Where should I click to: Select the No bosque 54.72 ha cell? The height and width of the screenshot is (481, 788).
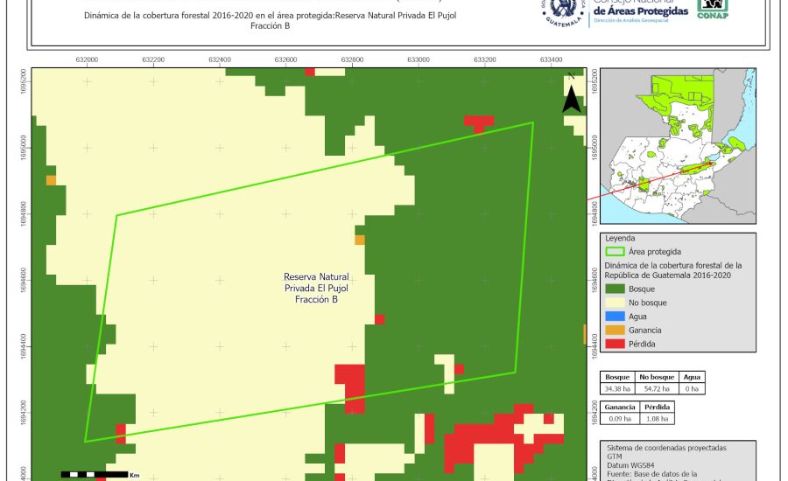point(655,387)
